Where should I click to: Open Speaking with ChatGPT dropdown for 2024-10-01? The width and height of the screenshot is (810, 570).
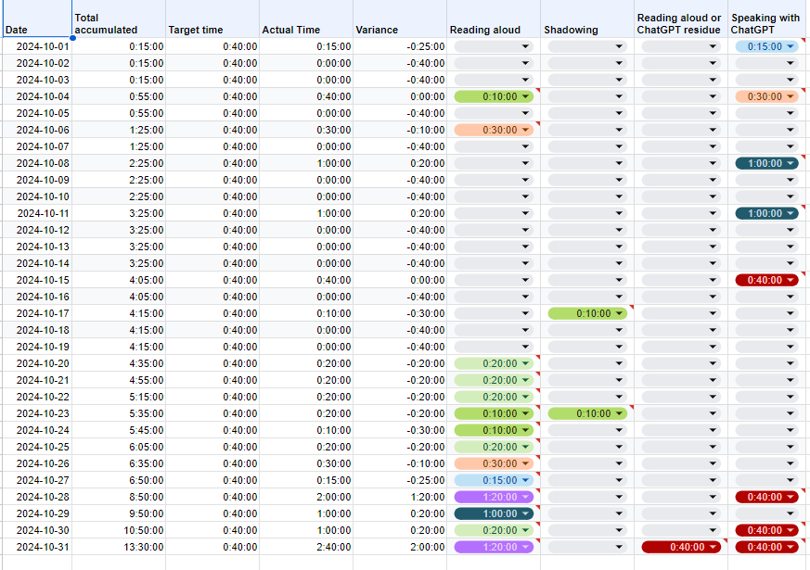[x=766, y=46]
